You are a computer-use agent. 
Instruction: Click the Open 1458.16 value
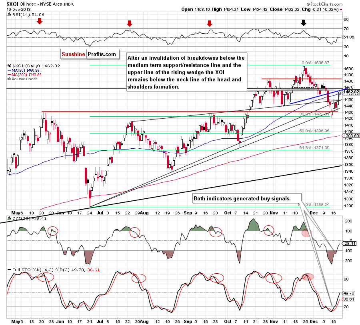pyautogui.click(x=196, y=10)
